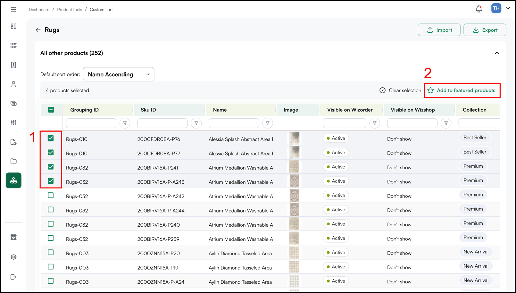The image size is (516, 293).
Task: Click the Name column filter input
Action: [x=234, y=123]
